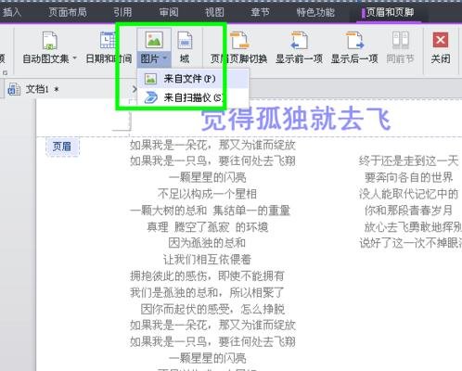
Task: Click the line 一颗大树的总和 集结单一的重量
Action: click(211, 211)
